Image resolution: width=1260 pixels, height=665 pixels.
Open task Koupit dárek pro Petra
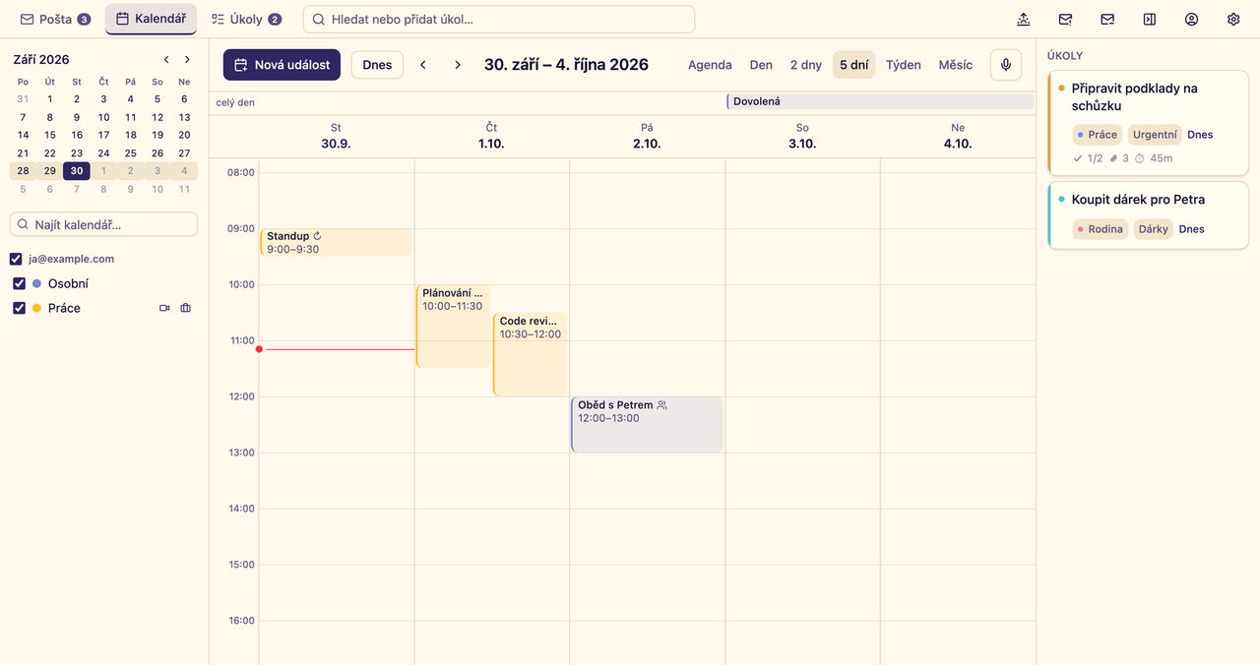[1149, 215]
